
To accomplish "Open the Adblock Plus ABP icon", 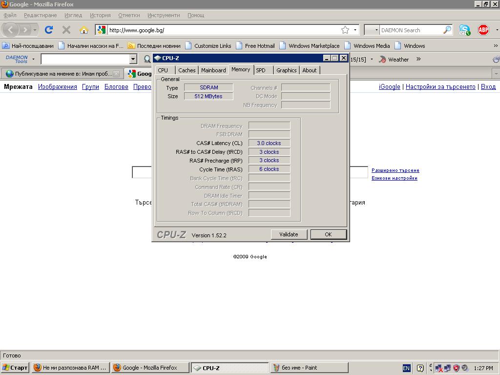I will [483, 30].
